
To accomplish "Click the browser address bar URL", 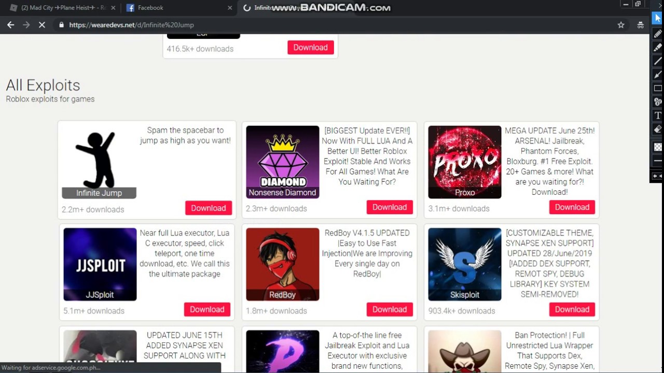I will pos(131,25).
